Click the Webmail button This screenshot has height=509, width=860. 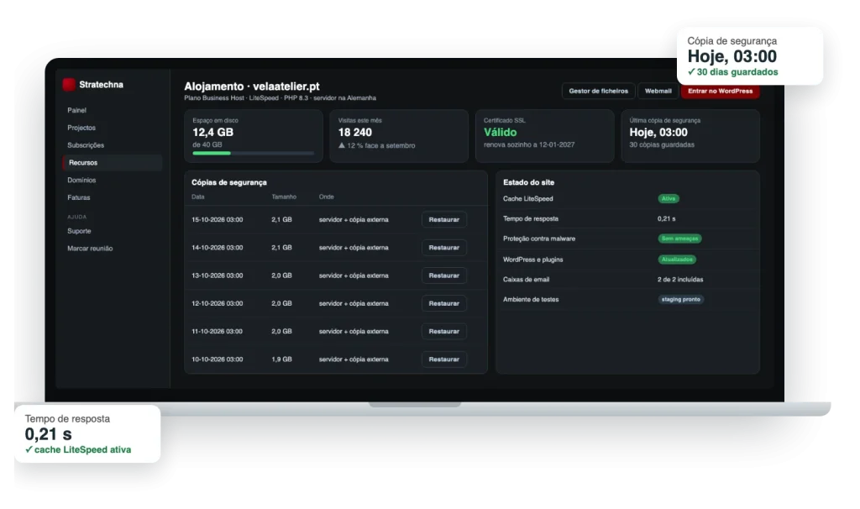point(658,91)
